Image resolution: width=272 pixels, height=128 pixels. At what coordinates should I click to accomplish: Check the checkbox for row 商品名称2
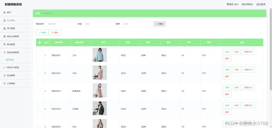click(39, 73)
